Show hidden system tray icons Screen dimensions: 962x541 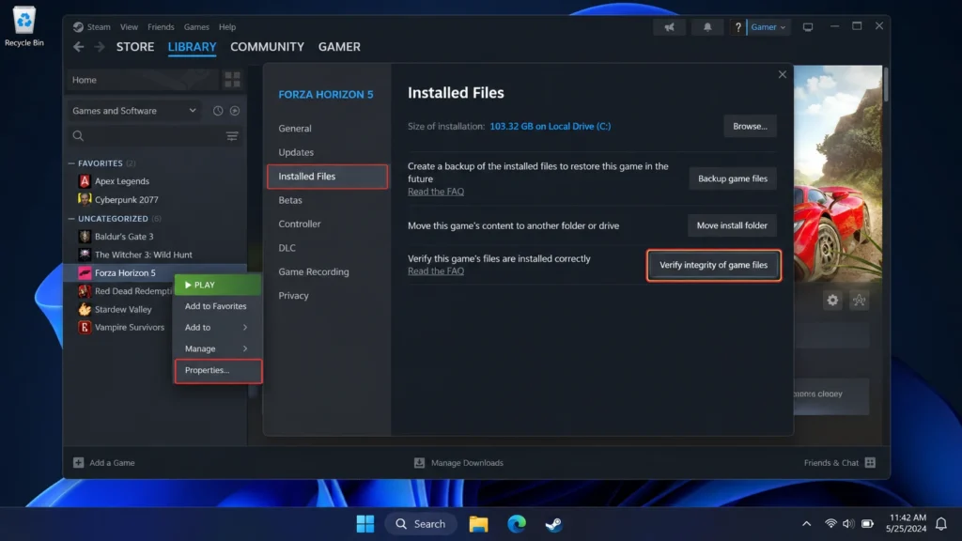point(806,524)
